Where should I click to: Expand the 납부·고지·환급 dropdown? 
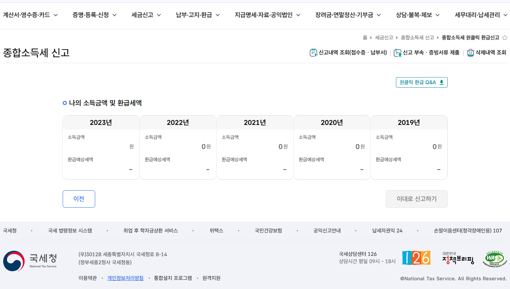[197, 15]
